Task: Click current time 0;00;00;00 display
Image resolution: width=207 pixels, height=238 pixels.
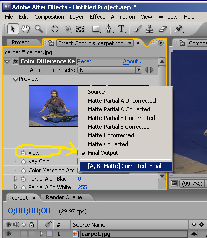Action: tap(29, 211)
